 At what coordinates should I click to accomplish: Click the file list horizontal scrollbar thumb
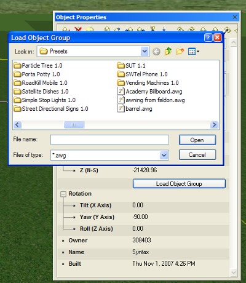[x=74, y=125]
